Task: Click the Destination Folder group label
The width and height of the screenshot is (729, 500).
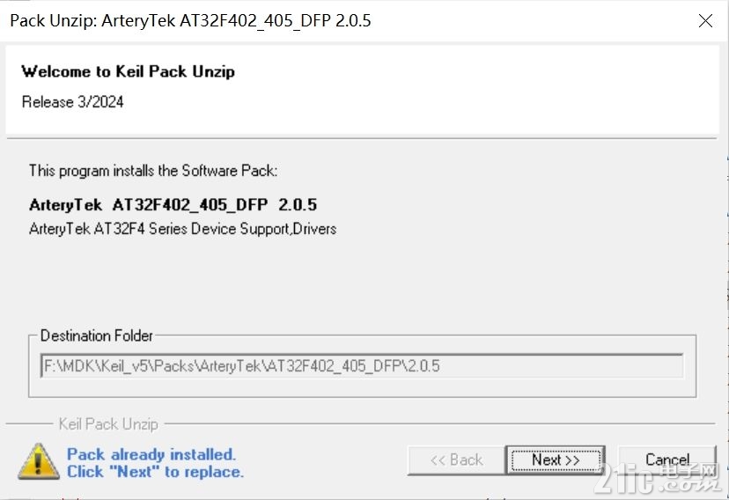Action: pos(97,335)
